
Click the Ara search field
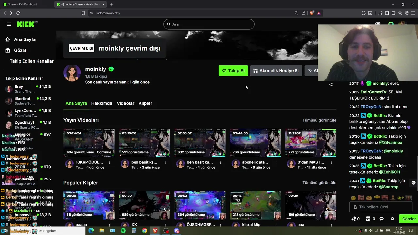click(x=209, y=24)
